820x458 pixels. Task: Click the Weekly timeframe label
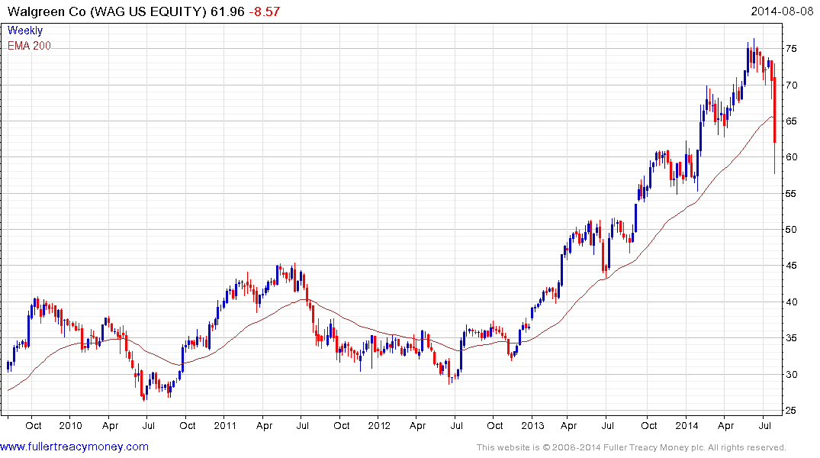point(25,31)
